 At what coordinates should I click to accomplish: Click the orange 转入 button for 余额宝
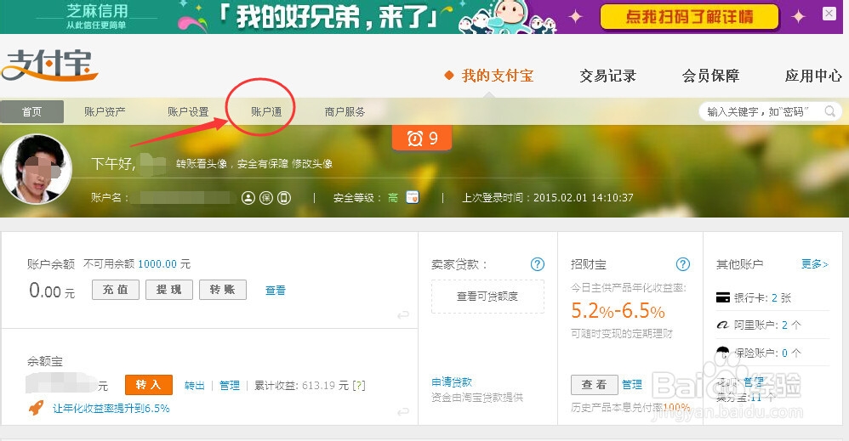(x=148, y=385)
